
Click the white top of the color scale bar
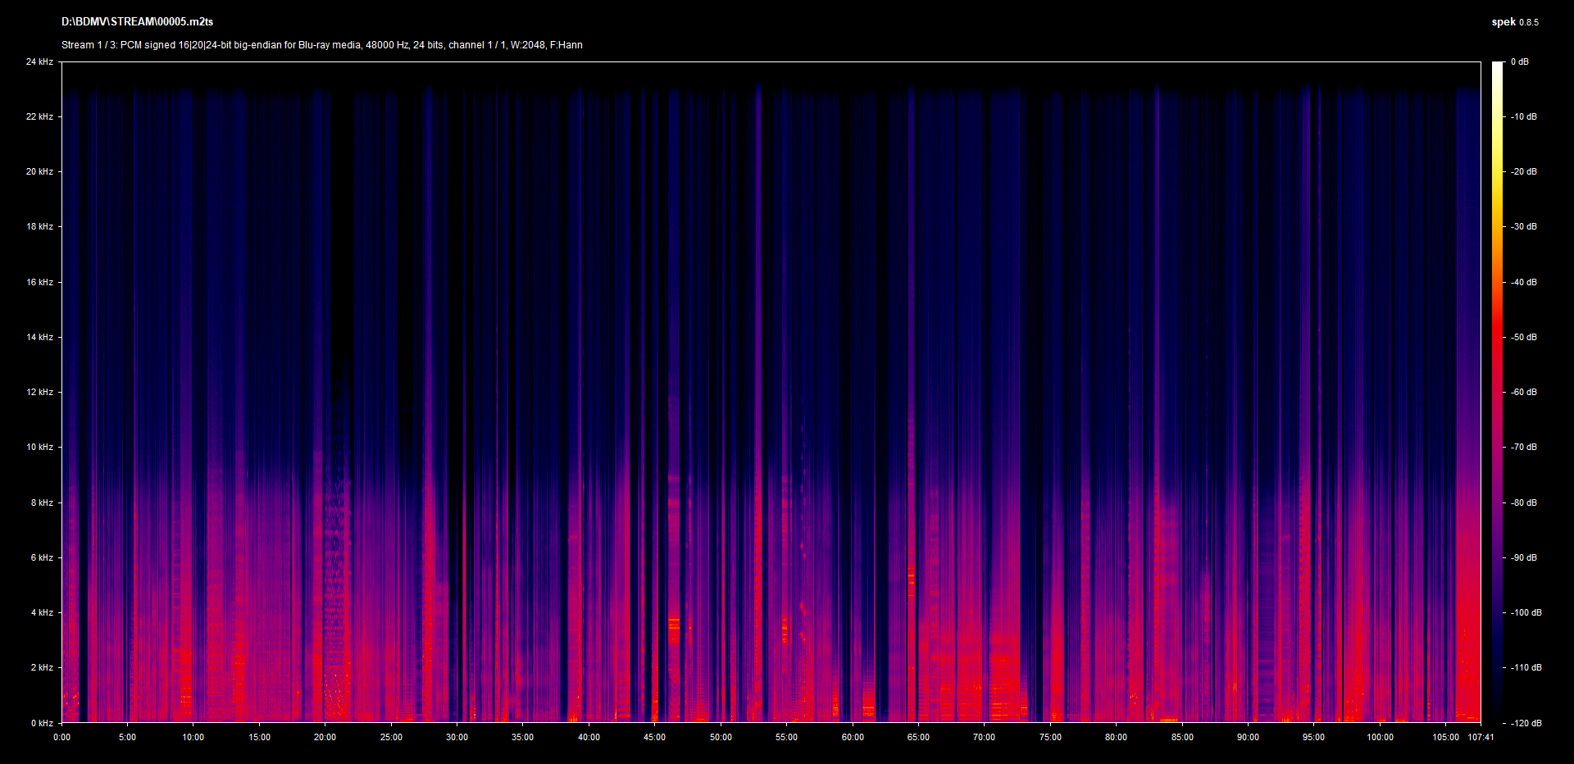tap(1497, 66)
